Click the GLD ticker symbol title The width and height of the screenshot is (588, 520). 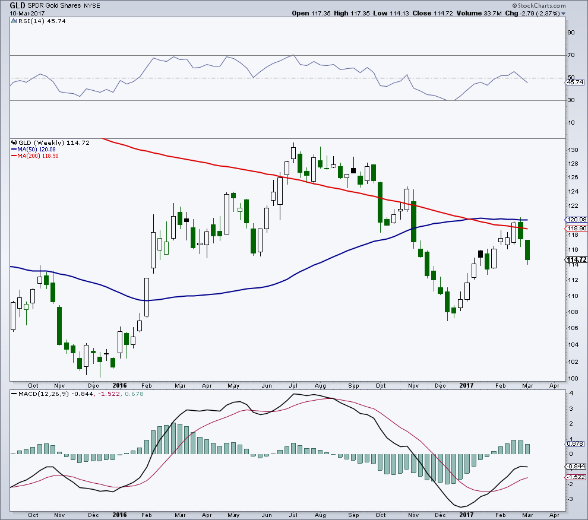(17, 5)
